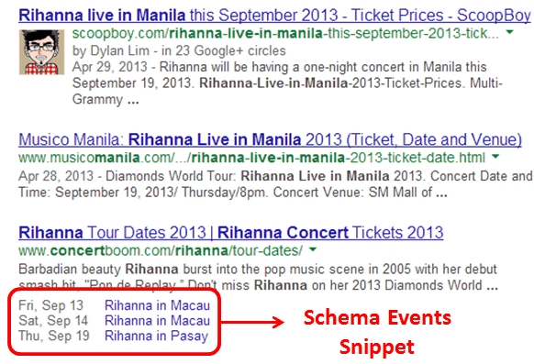This screenshot has width=534, height=364.
Task: Click the red arrow pointing to Schema Events
Action: [x=252, y=322]
